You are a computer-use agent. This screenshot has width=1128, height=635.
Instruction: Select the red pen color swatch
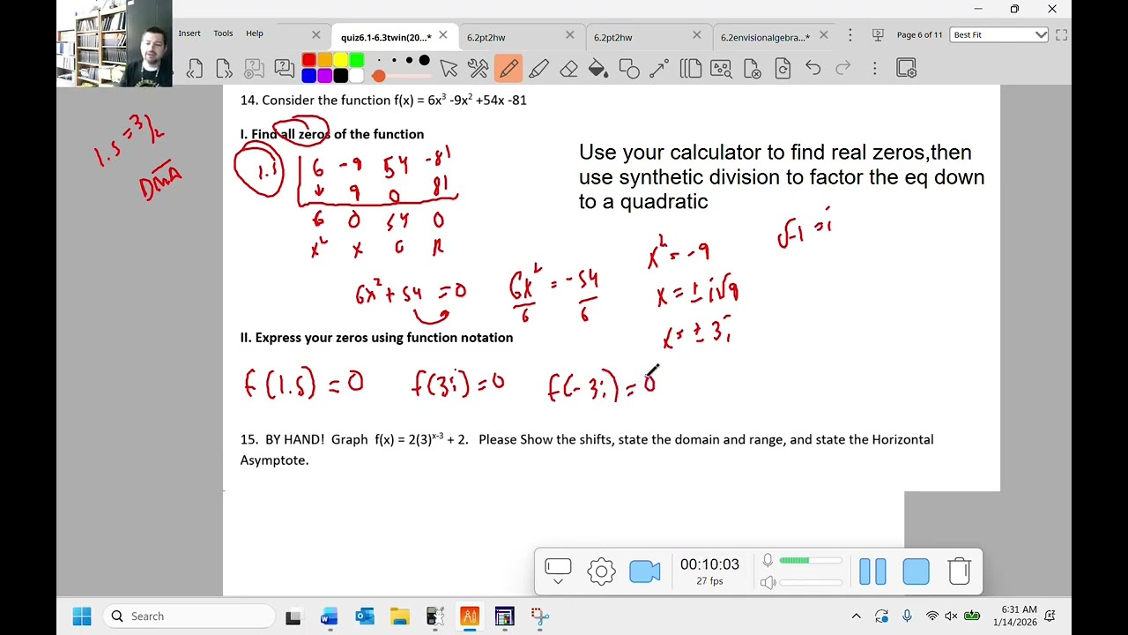tap(308, 61)
